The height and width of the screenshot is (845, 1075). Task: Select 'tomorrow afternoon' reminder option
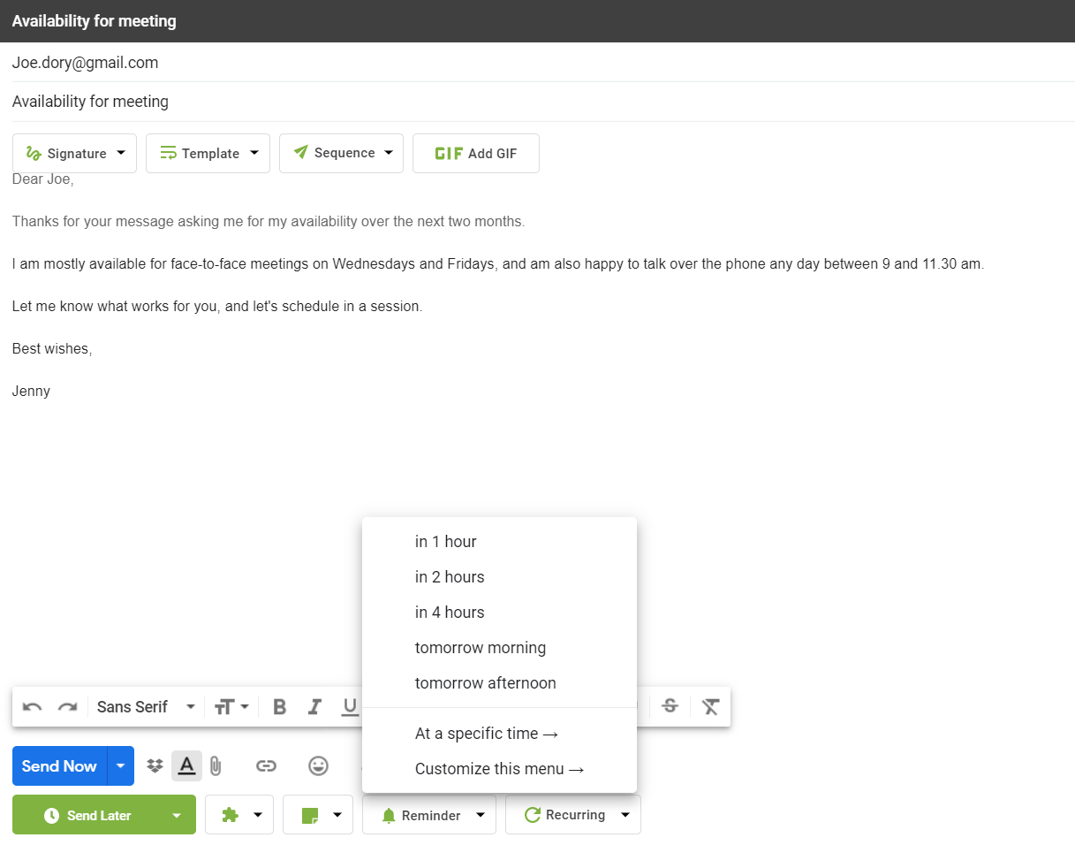[x=499, y=683]
